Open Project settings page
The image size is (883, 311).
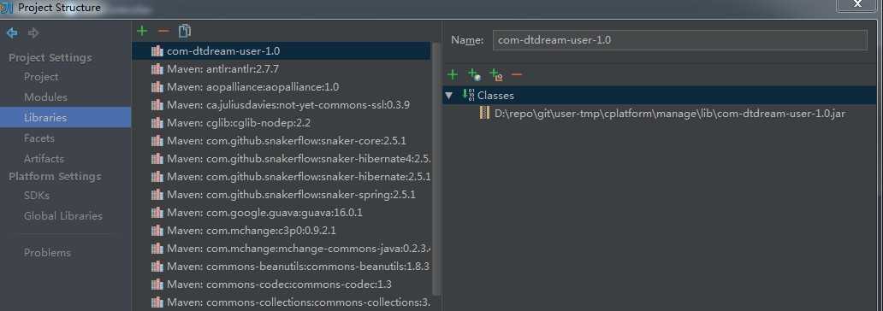tap(41, 77)
